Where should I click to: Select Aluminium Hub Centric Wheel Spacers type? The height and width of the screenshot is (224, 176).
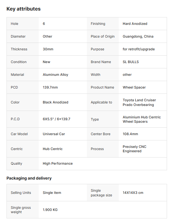142,119
